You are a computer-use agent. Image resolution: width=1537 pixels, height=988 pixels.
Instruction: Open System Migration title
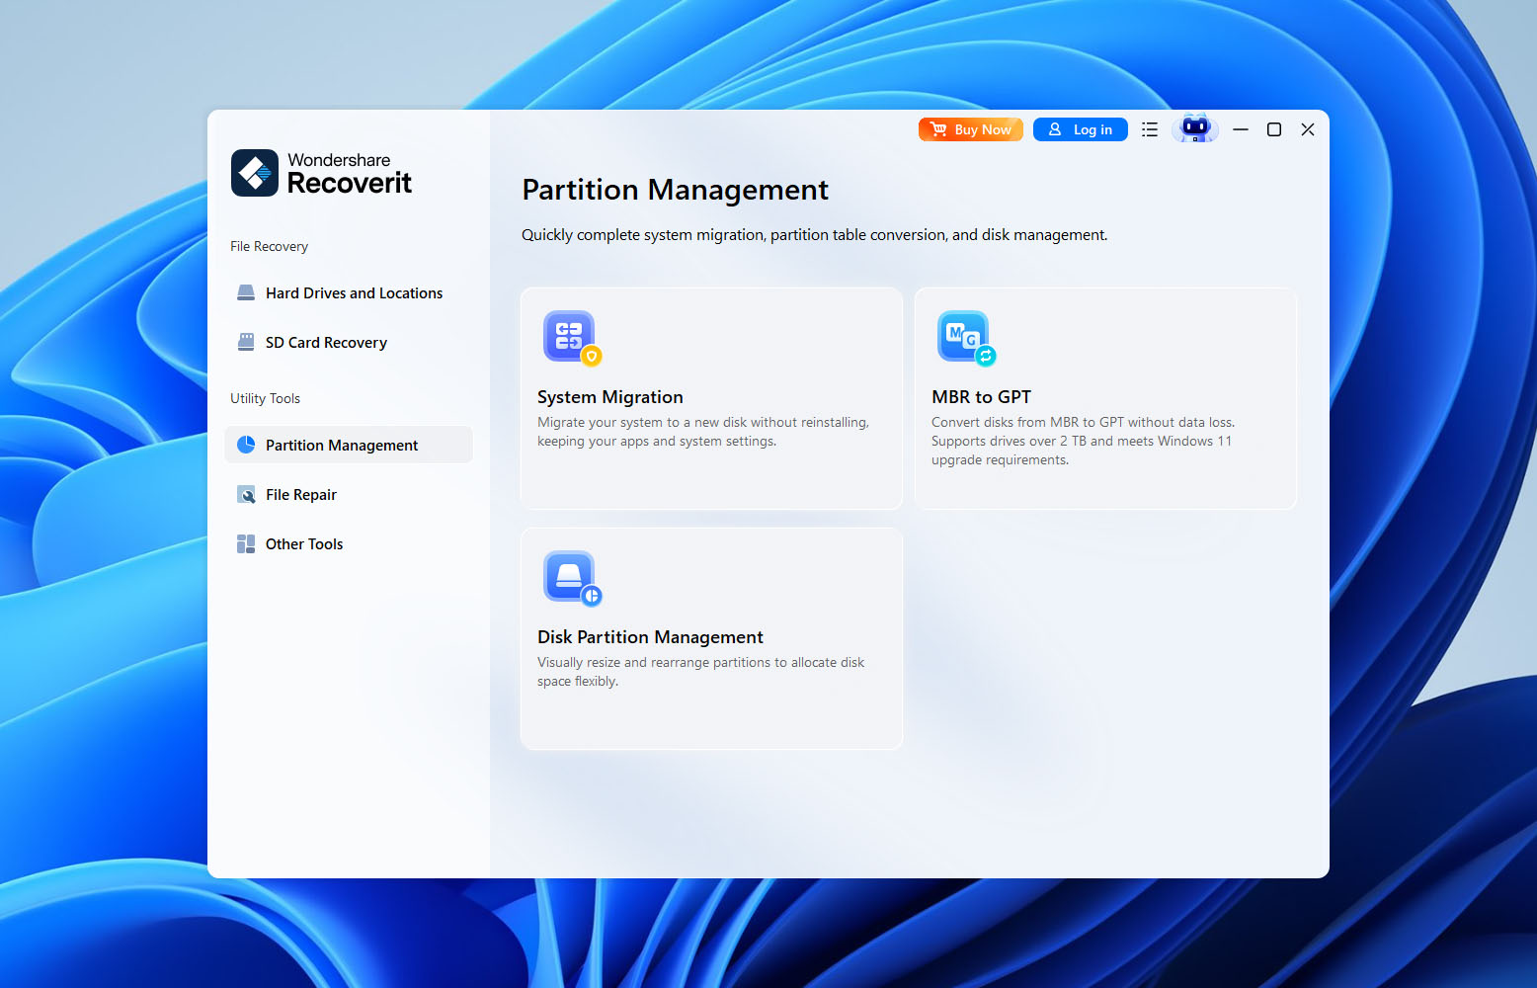point(610,397)
